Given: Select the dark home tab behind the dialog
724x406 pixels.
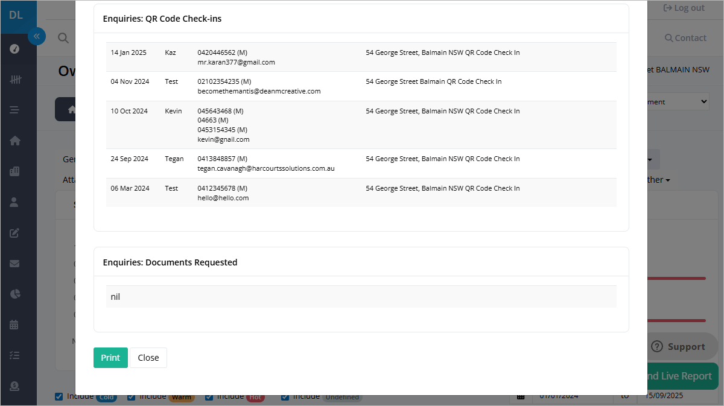Looking at the screenshot, I should tap(66, 109).
